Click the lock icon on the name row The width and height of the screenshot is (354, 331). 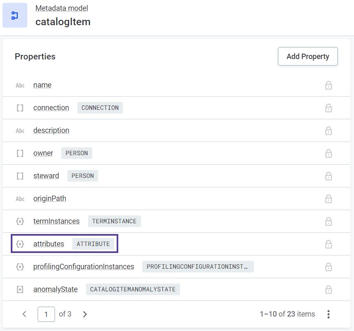coord(328,85)
